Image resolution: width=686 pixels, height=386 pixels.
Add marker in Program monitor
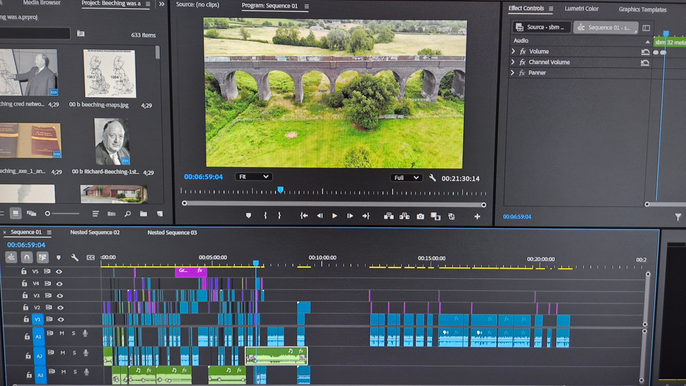click(249, 215)
